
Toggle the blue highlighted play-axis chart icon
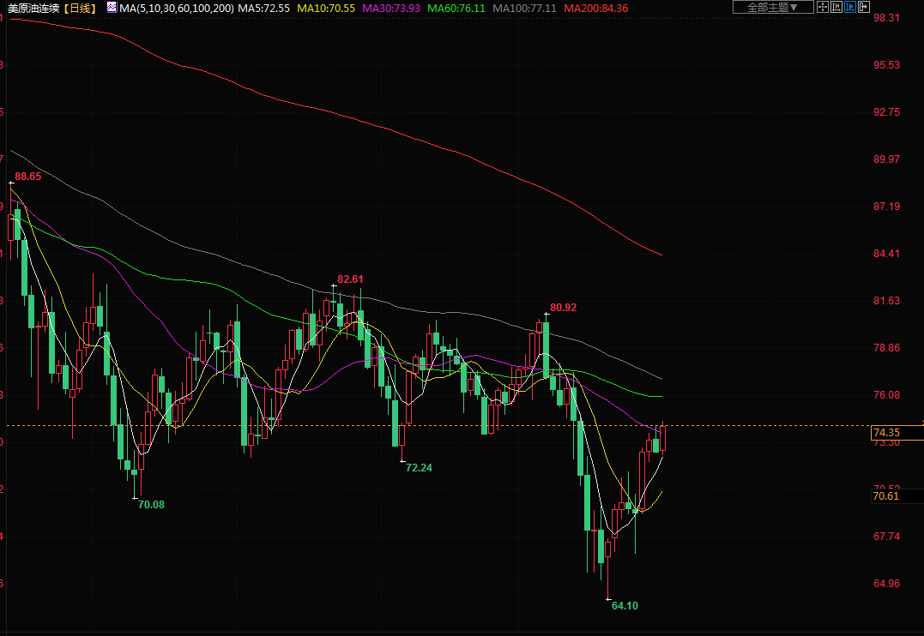[850, 8]
